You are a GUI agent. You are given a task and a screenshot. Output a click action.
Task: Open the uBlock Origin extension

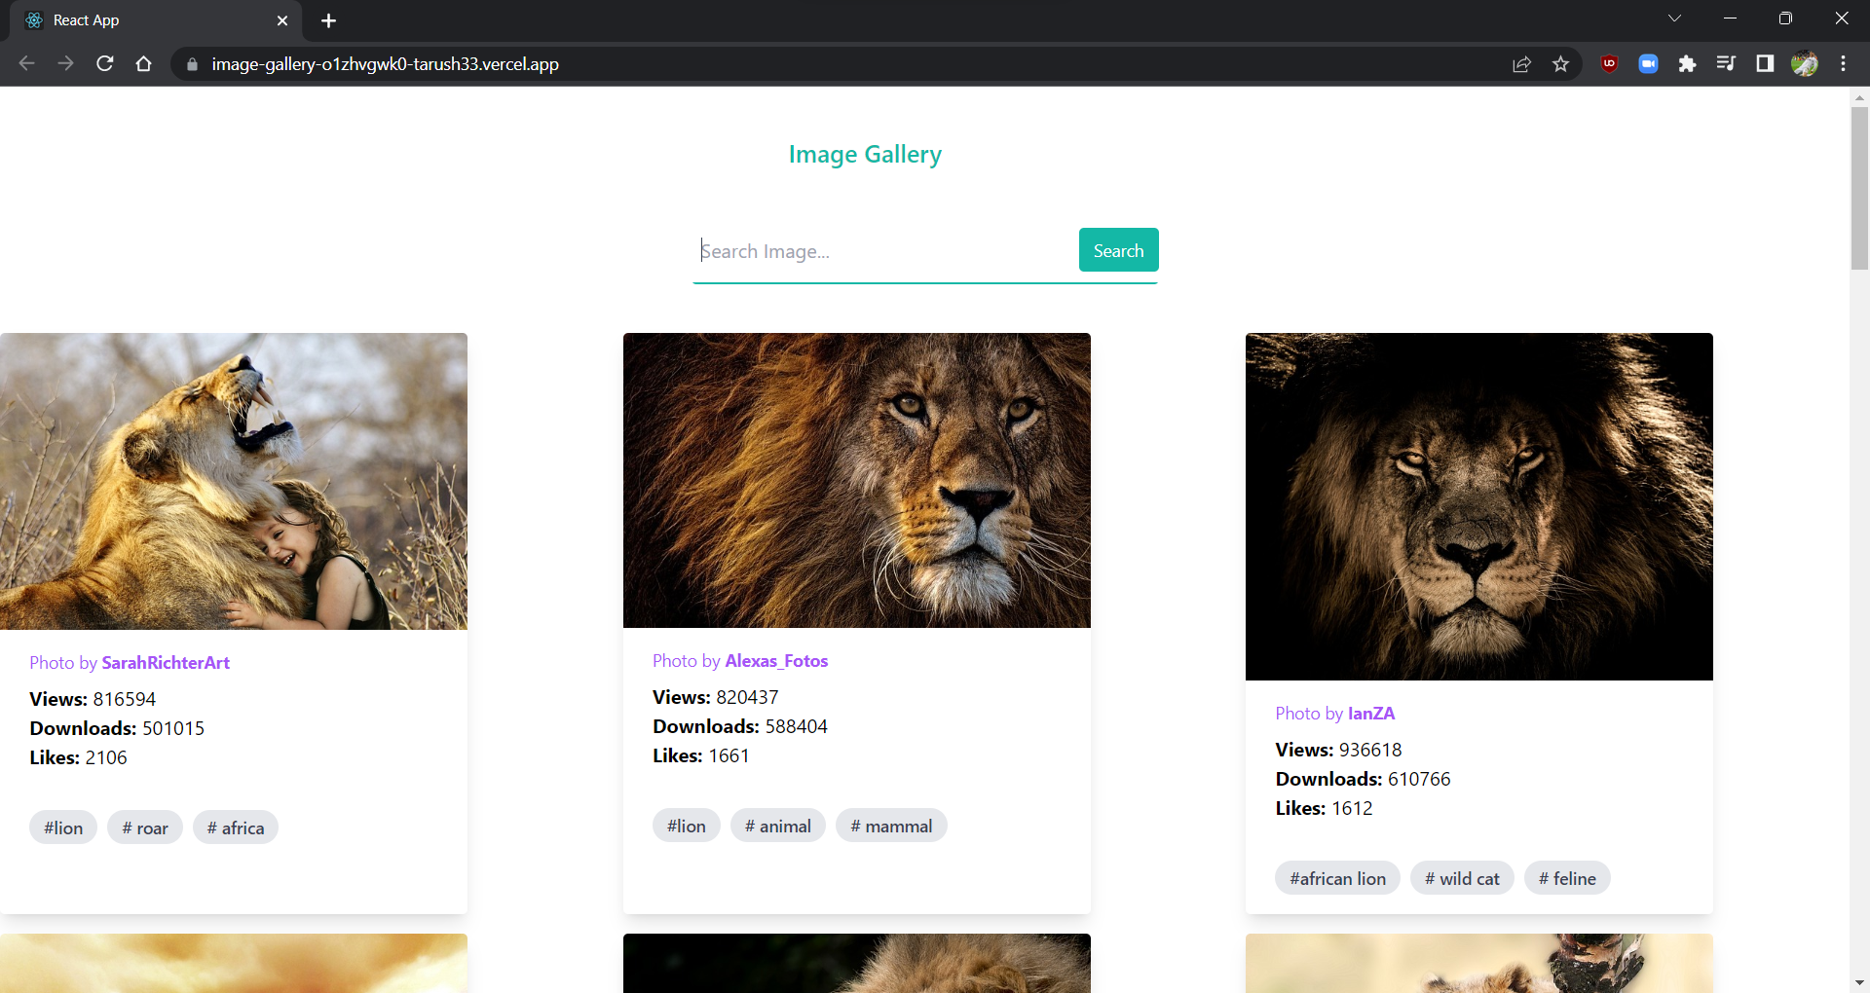1609,64
